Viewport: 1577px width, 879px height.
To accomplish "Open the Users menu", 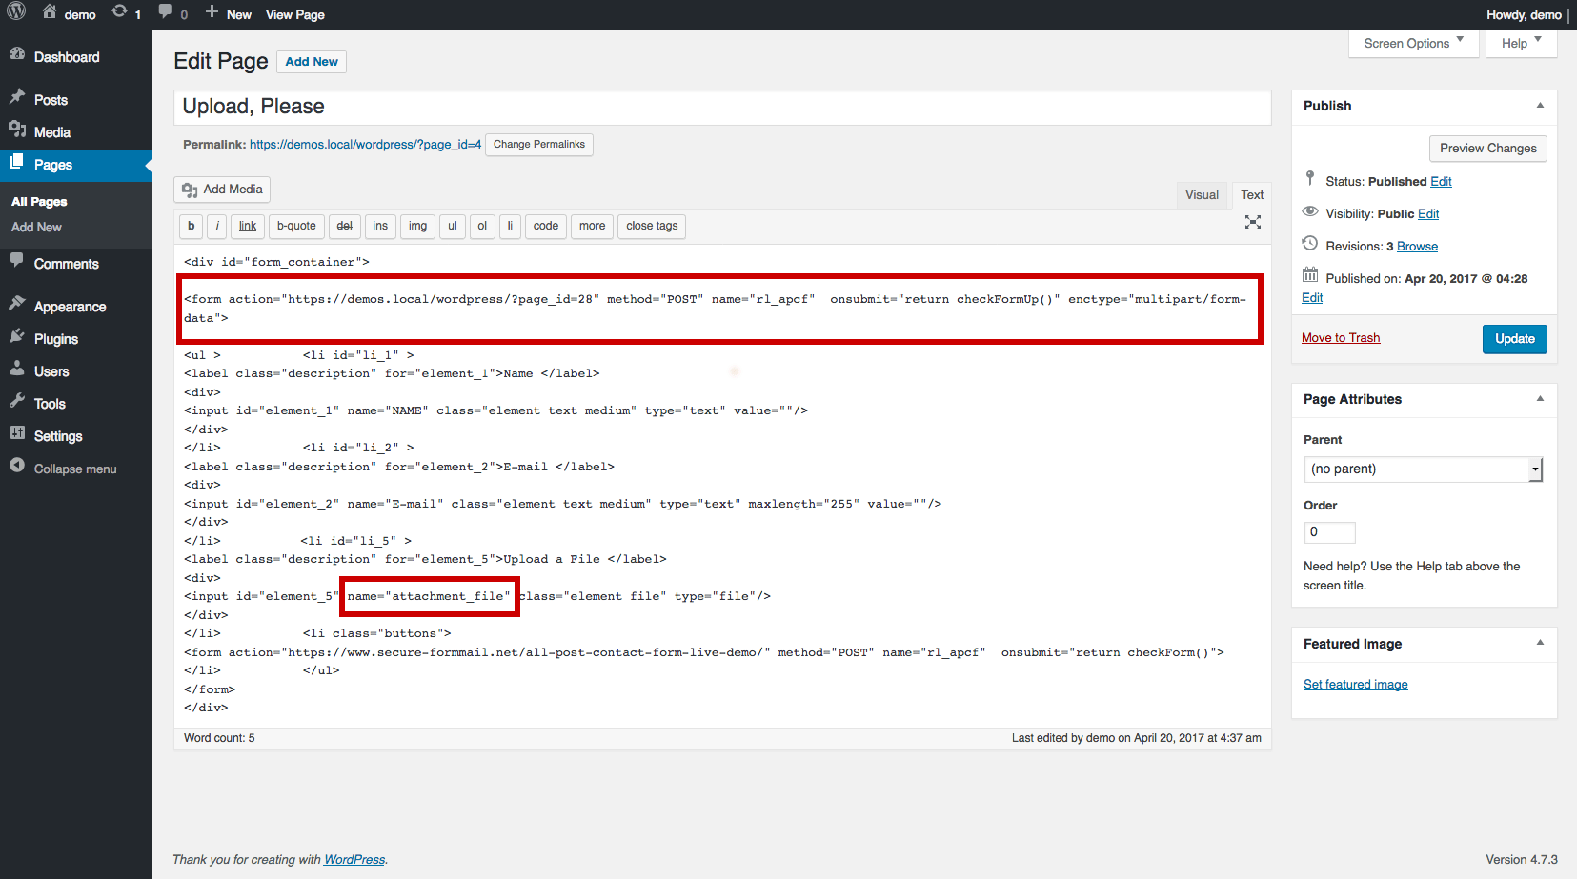I will tap(51, 371).
